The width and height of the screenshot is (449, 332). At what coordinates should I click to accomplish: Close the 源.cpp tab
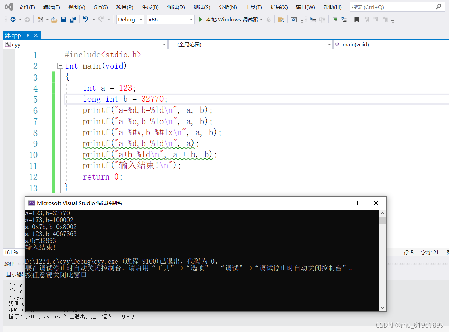[35, 35]
